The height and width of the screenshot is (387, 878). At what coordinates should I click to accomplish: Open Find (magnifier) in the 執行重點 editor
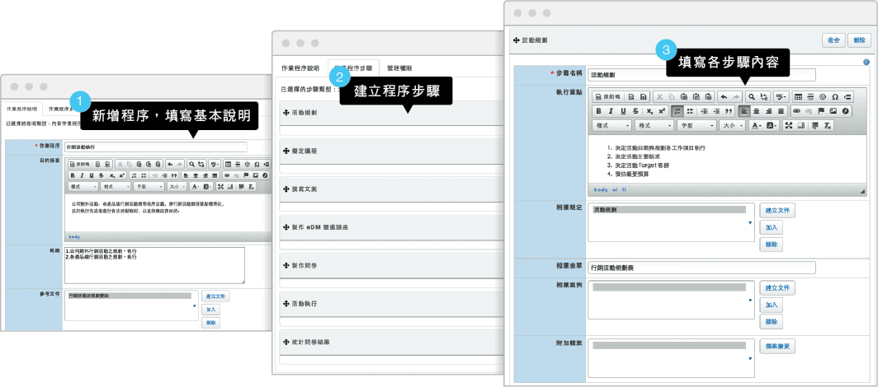752,96
